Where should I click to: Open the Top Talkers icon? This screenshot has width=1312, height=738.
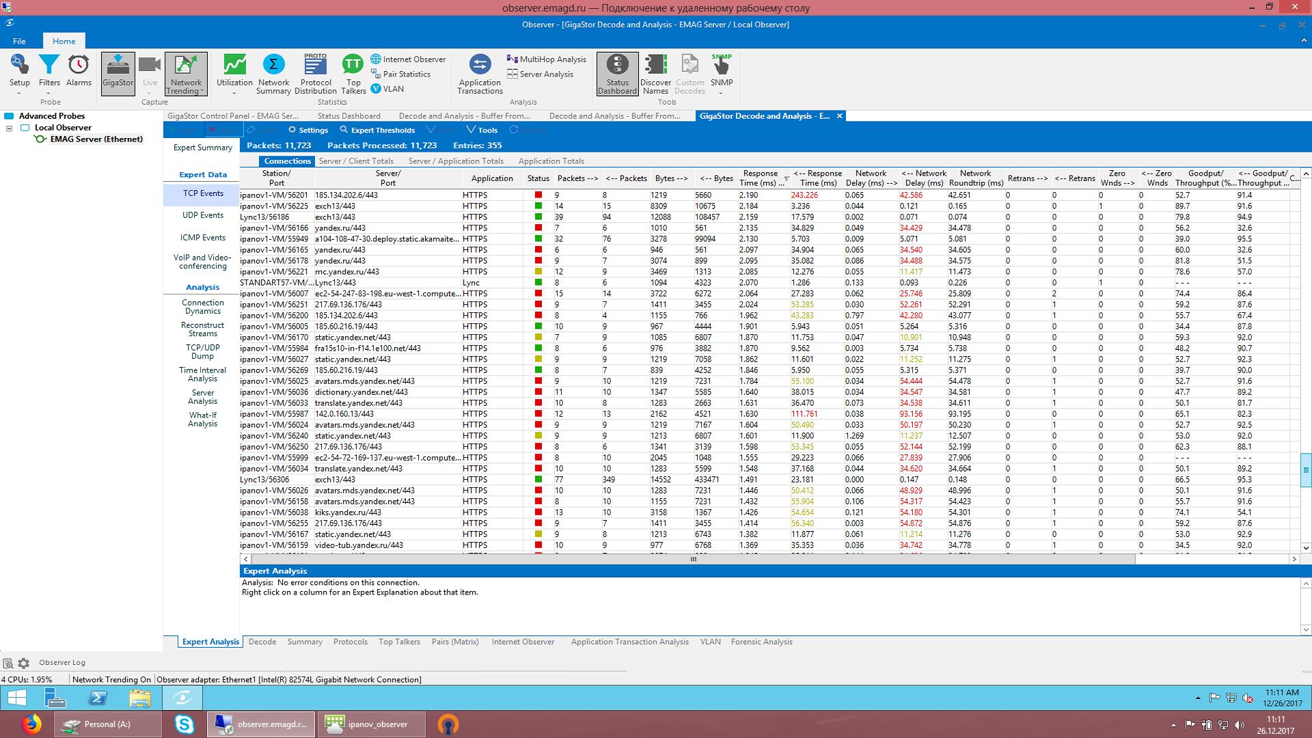[353, 66]
